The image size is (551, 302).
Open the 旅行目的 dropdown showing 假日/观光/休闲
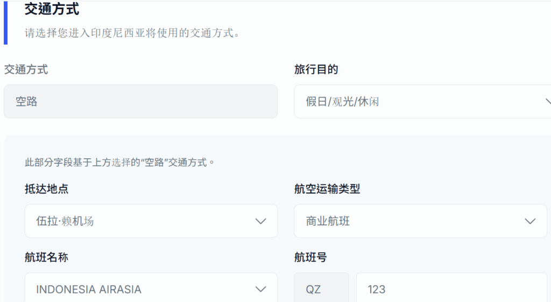click(420, 101)
